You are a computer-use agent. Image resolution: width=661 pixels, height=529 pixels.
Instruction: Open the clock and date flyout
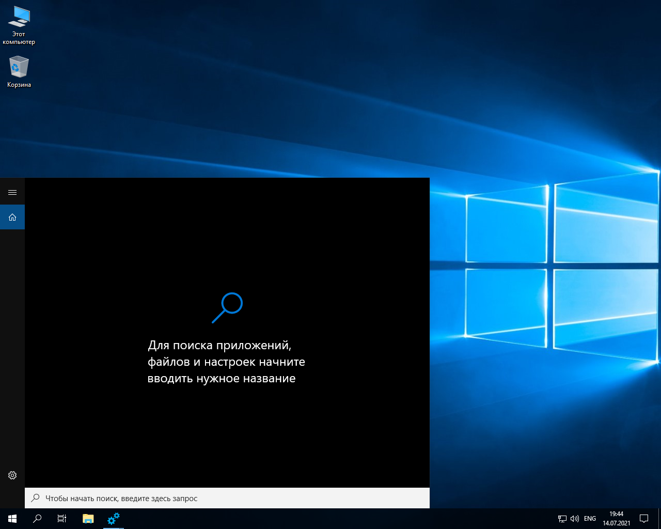point(616,519)
